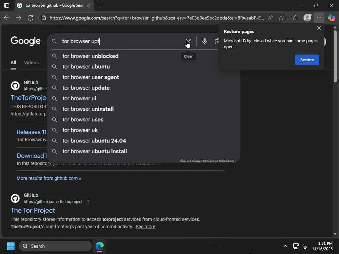
Task: Open the TheTorProject GitHub result
Action: coord(28,98)
